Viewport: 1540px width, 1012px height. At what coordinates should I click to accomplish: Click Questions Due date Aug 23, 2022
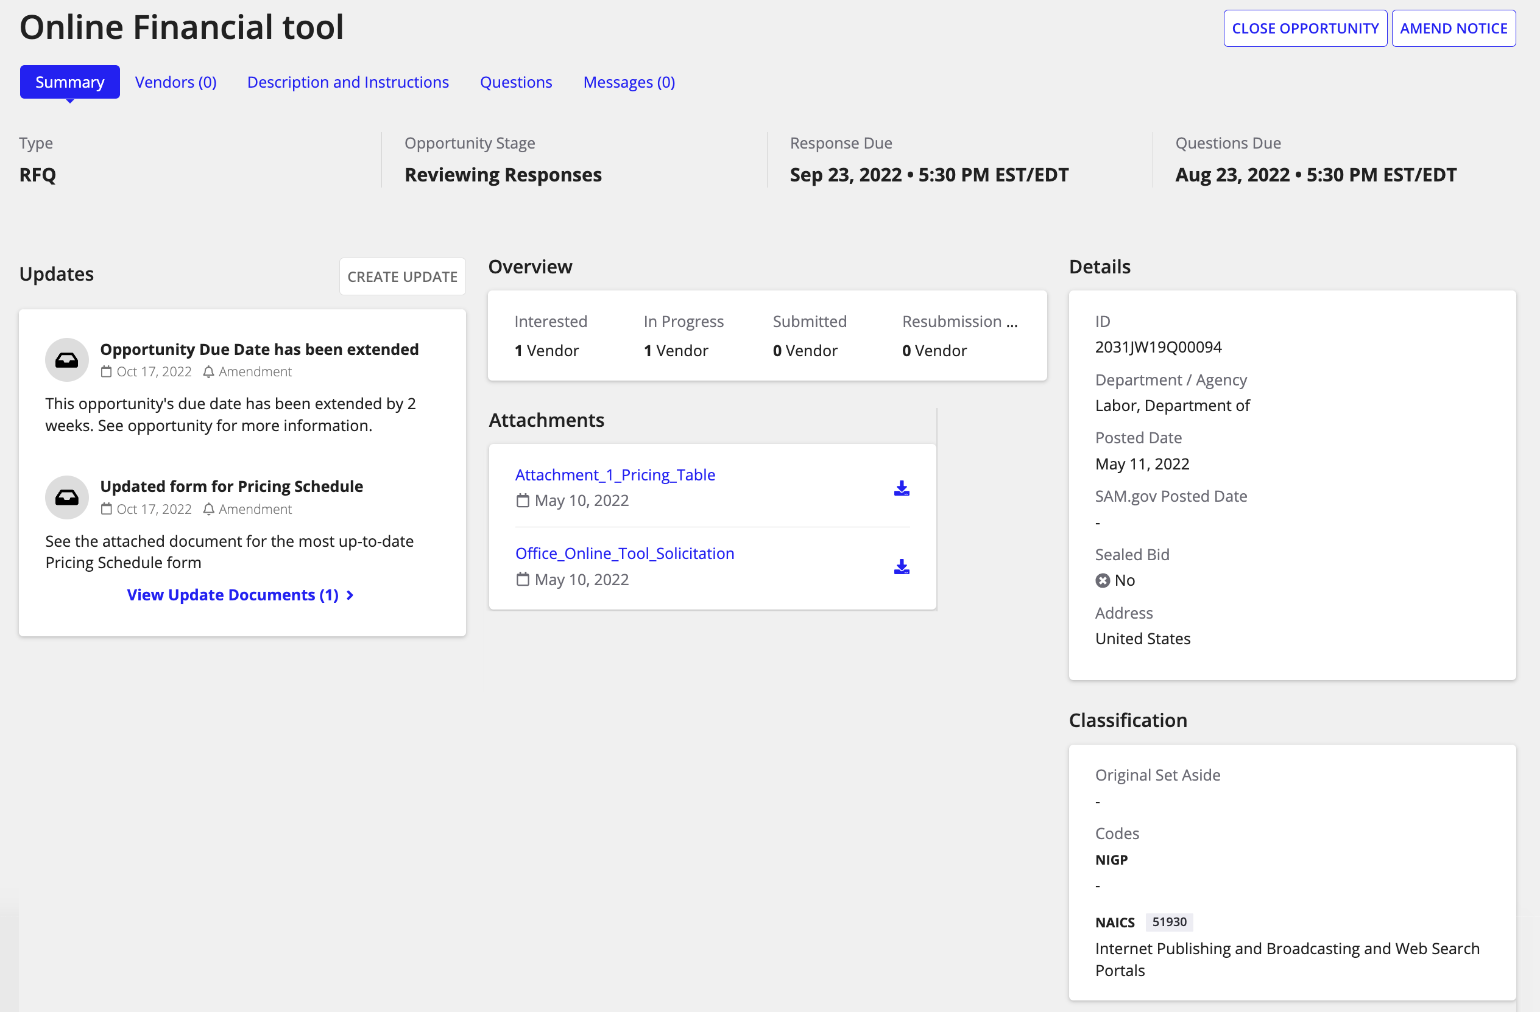click(x=1316, y=175)
